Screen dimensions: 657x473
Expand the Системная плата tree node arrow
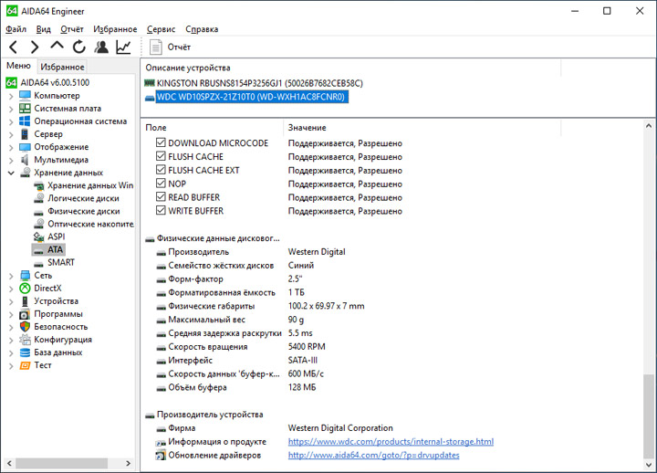point(11,109)
